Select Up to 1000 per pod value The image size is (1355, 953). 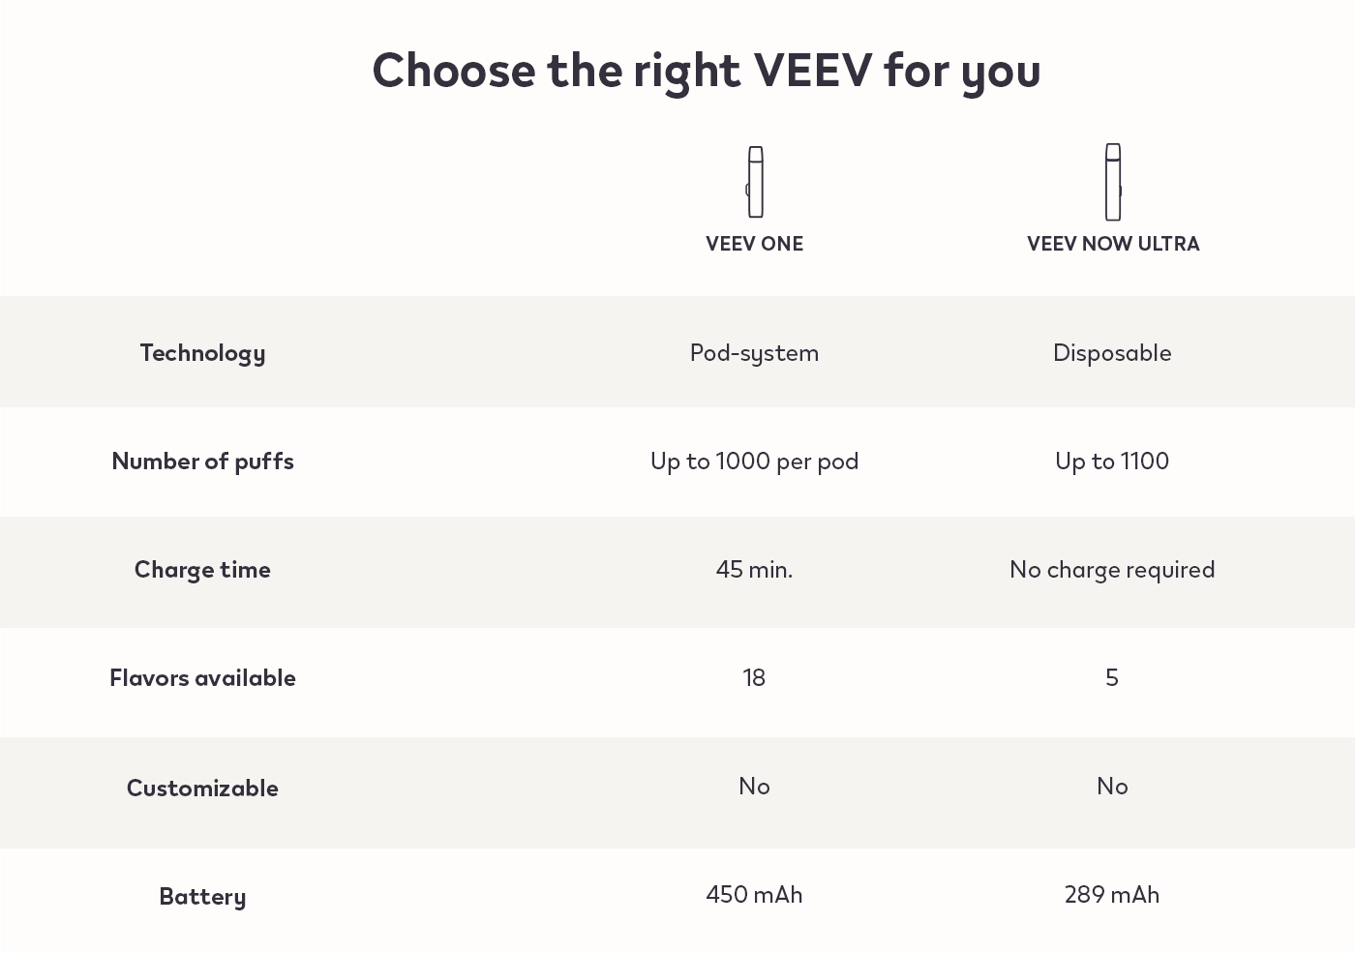(x=754, y=462)
